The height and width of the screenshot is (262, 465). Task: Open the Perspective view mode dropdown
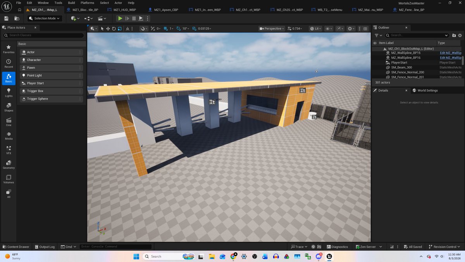click(x=272, y=28)
